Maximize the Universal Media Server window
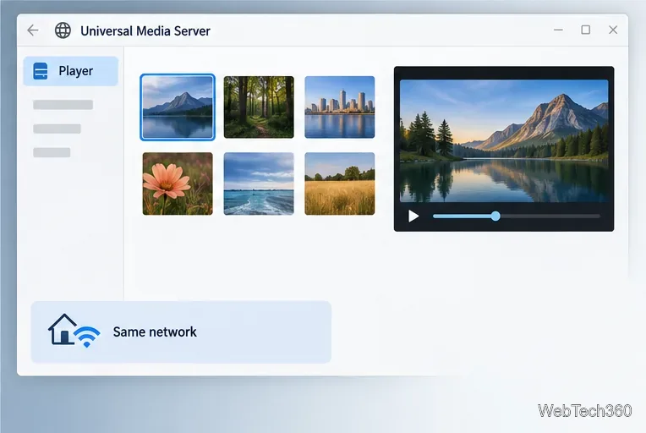The width and height of the screenshot is (646, 433). (585, 30)
